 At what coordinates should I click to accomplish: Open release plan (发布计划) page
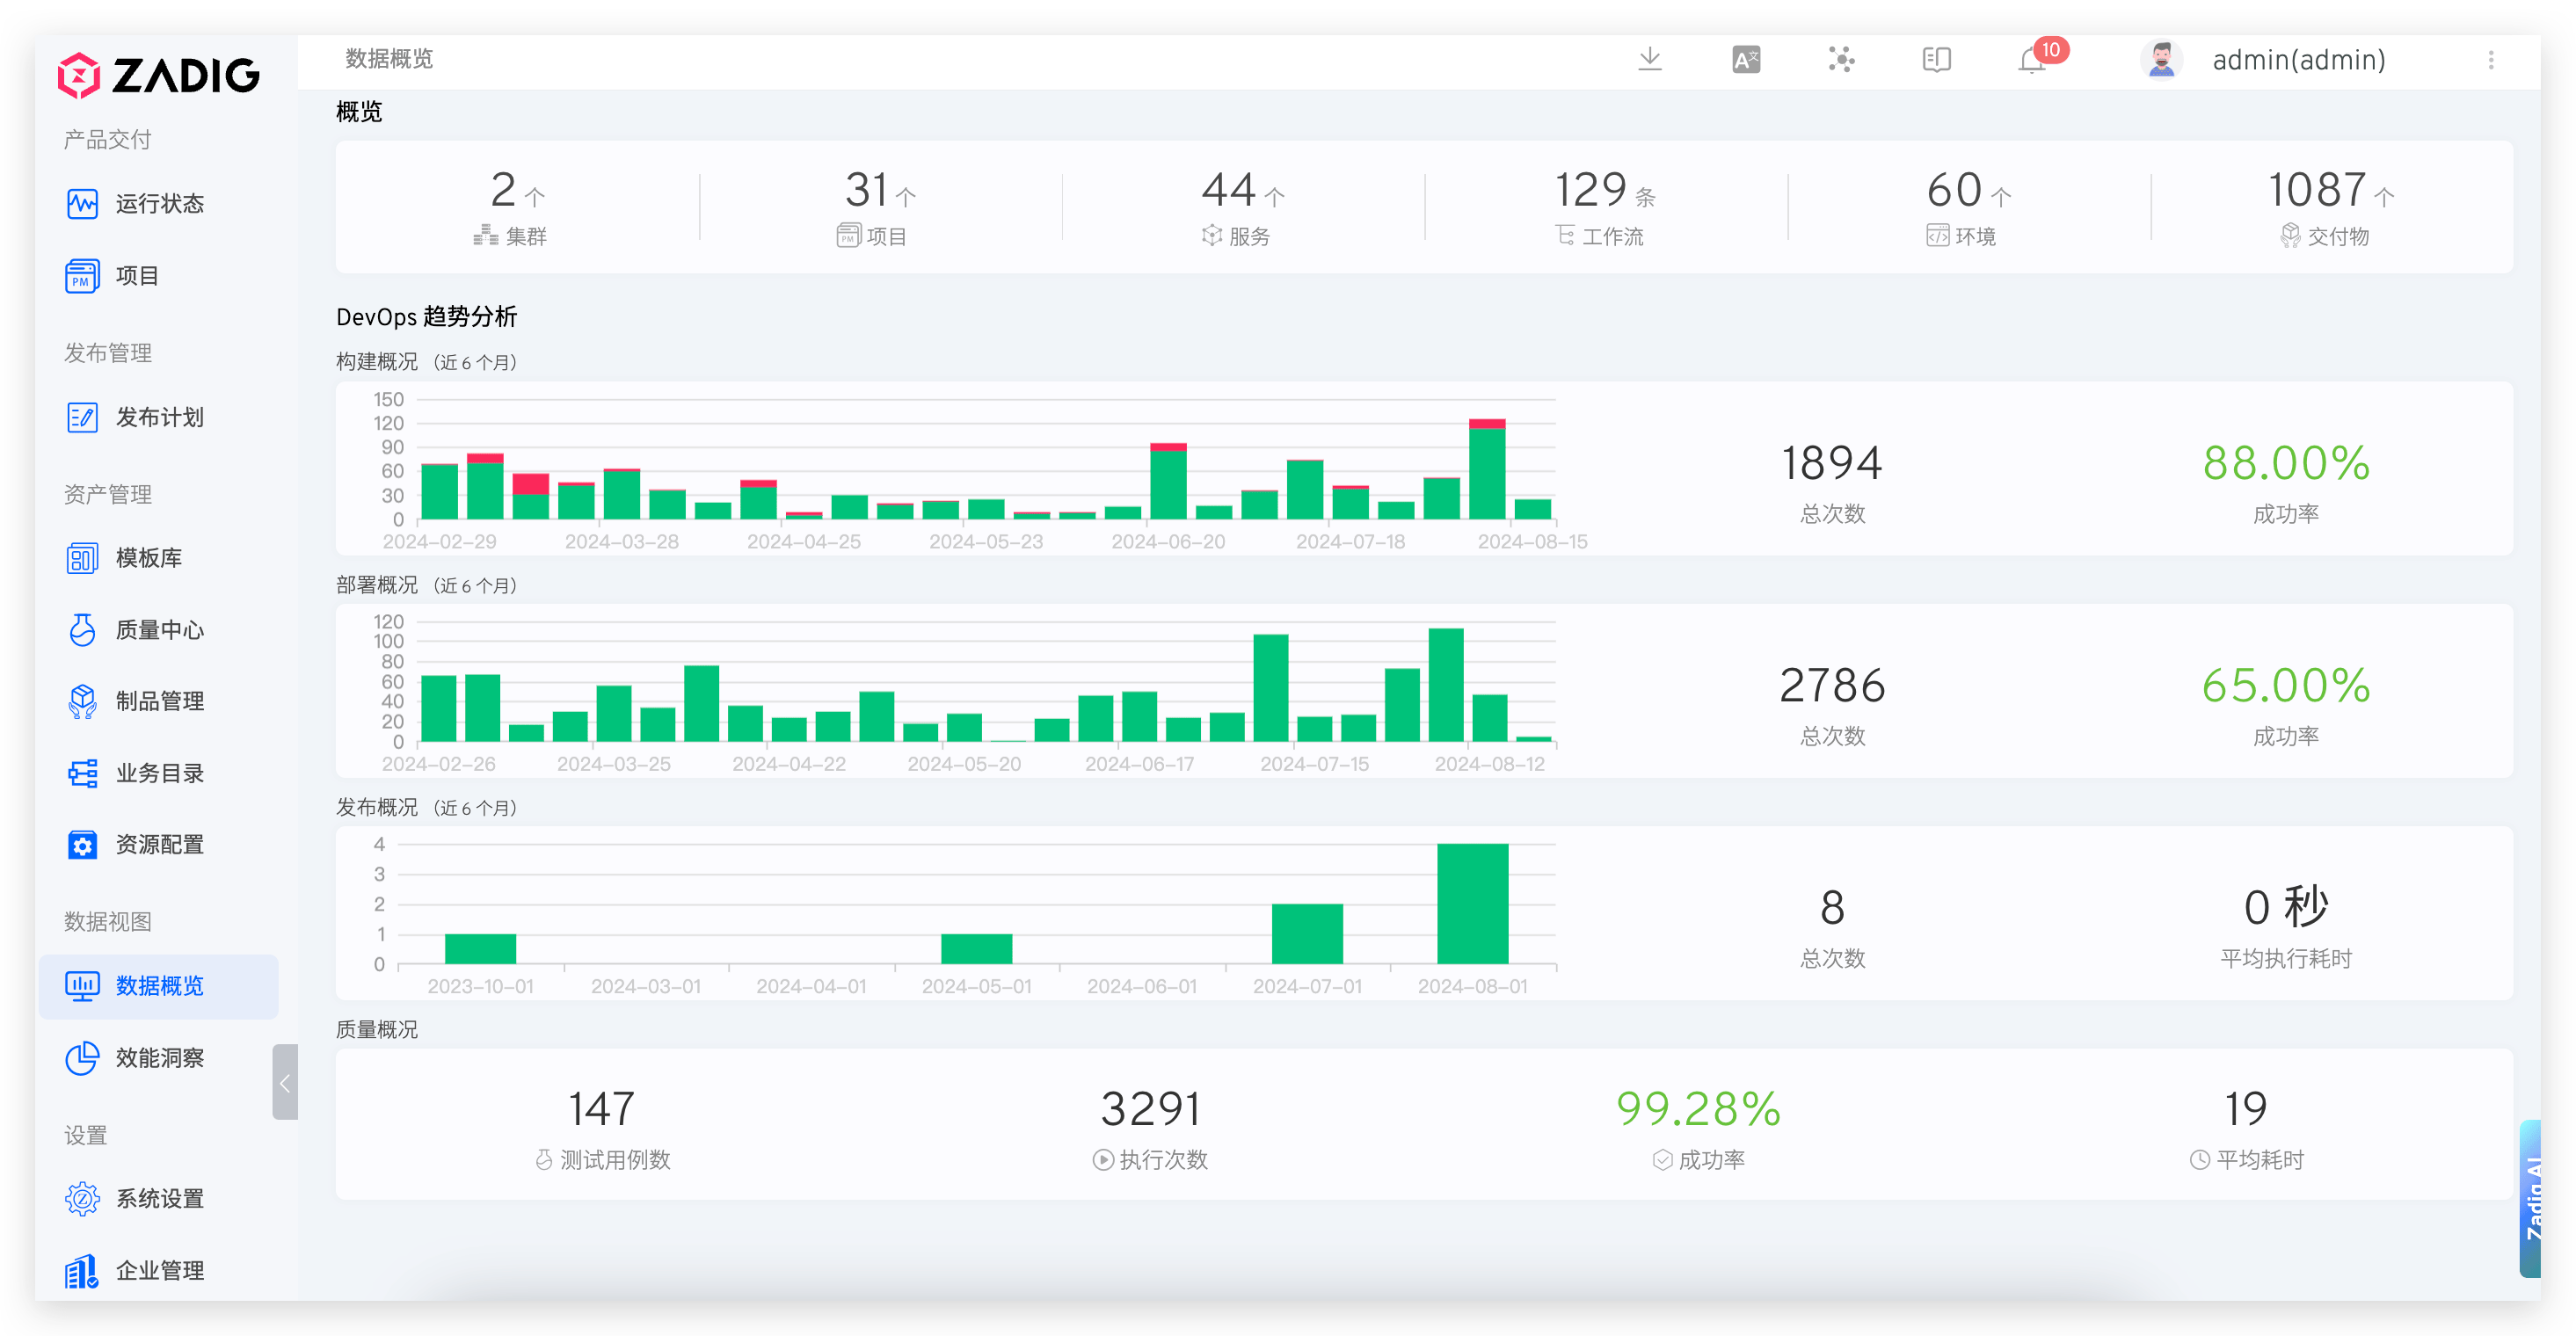point(158,417)
